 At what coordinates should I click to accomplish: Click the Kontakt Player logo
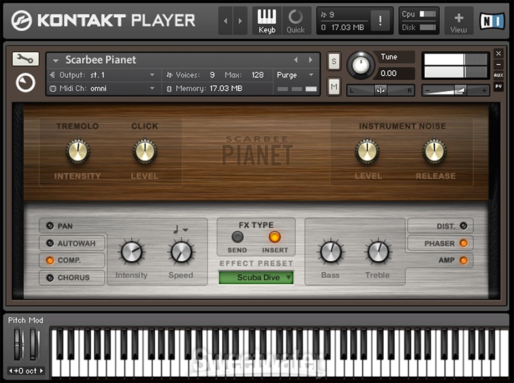(103, 21)
